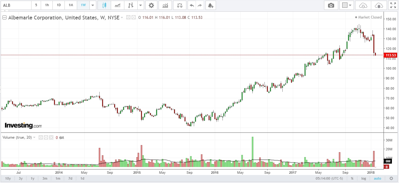This screenshot has height=183, width=399.
Task: Zoom to 1y date range
Action: (32, 178)
